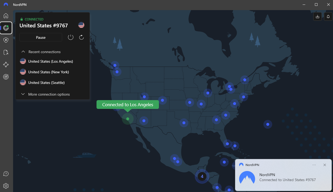Click the cluster marker labeled 4
Screen dimensions: 333x192
[x=202, y=176]
